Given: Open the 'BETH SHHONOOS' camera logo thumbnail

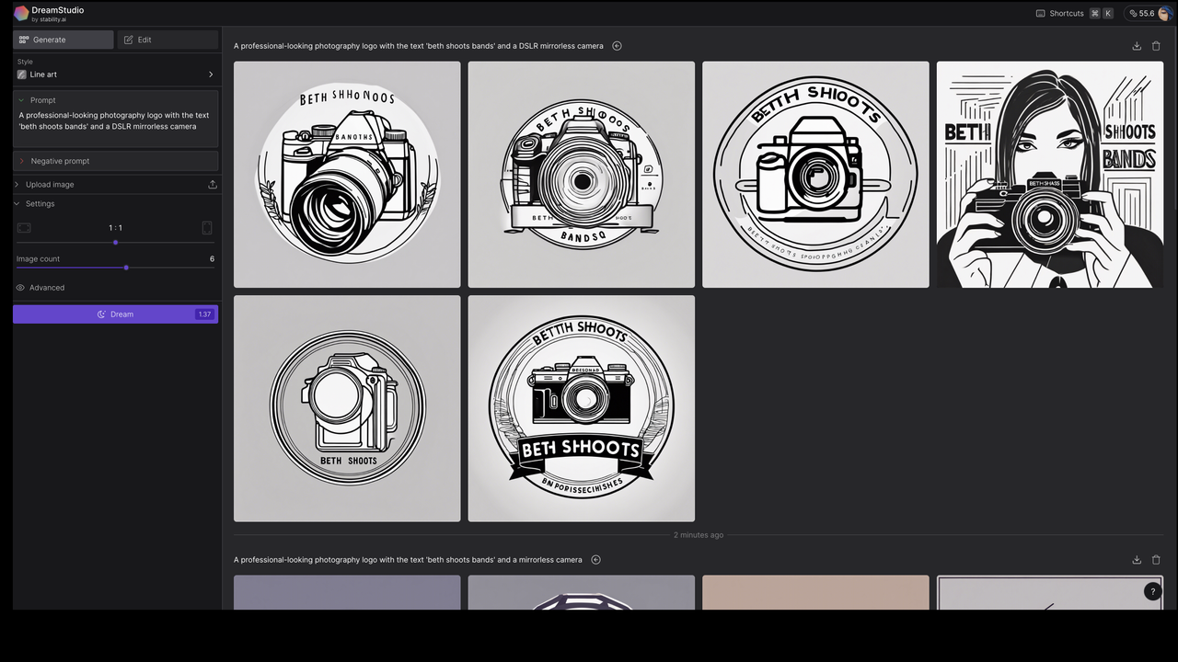Looking at the screenshot, I should [347, 175].
